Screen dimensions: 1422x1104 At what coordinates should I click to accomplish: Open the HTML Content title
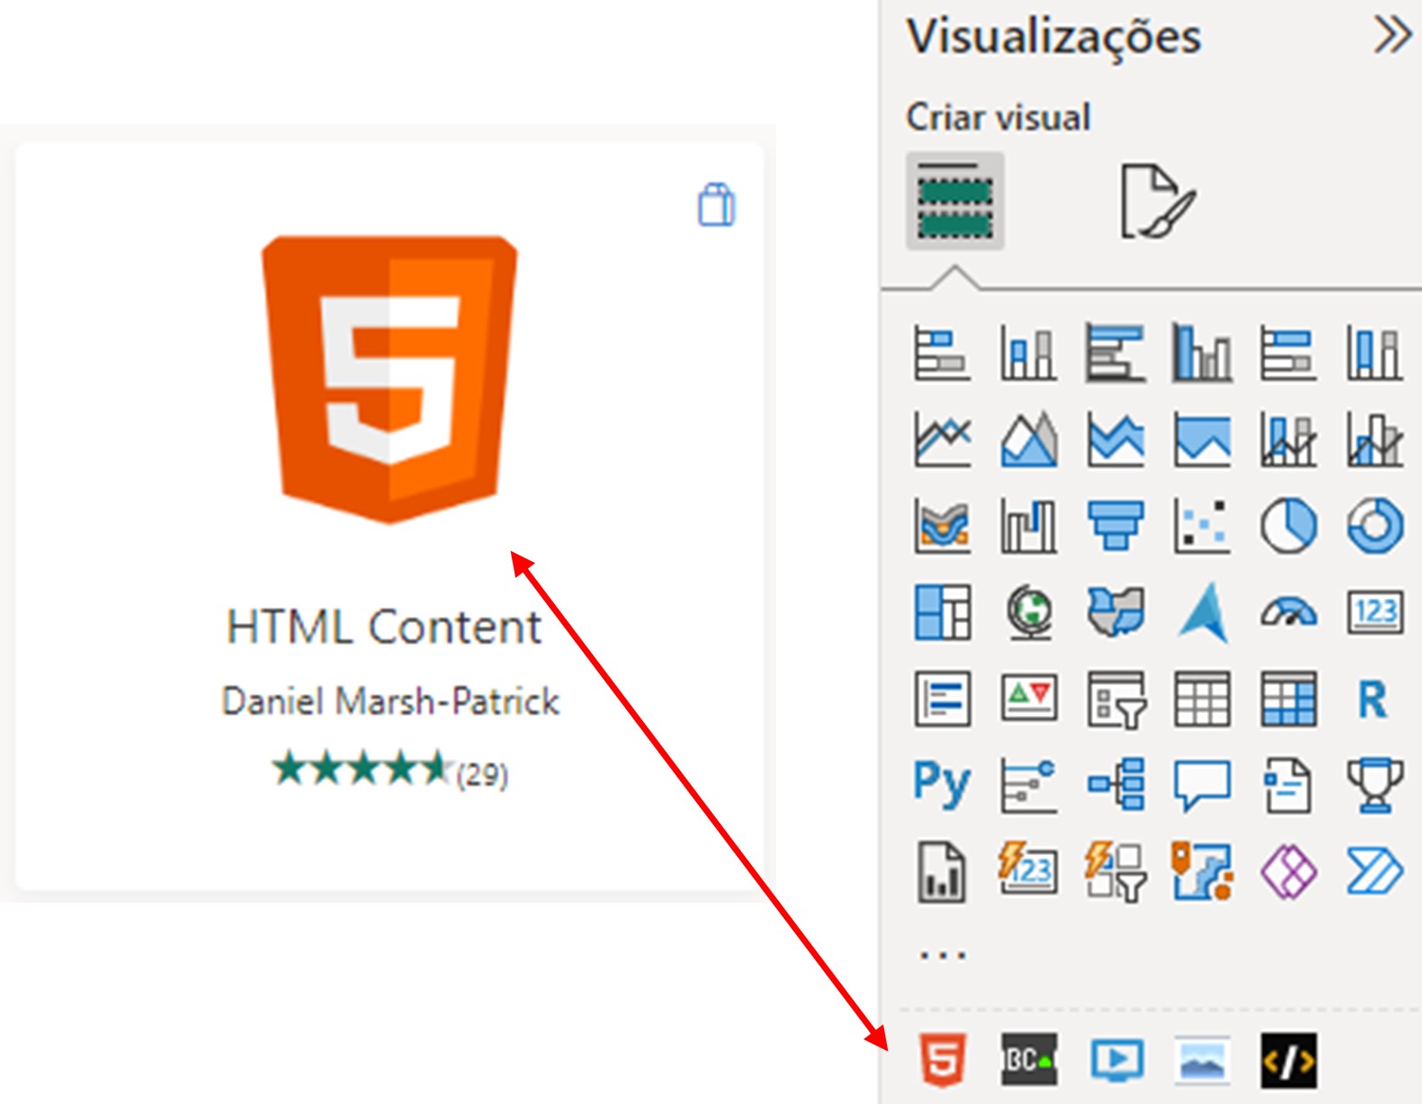384,627
